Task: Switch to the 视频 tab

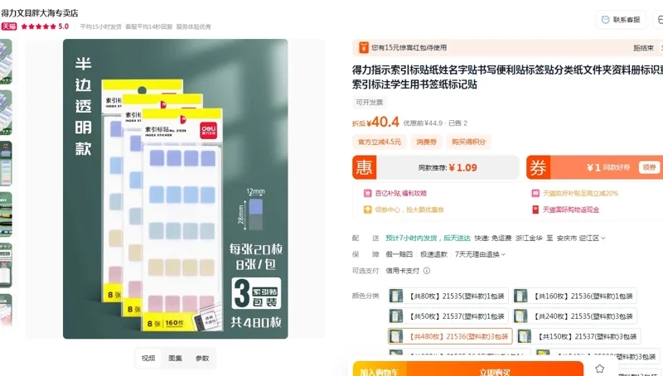Action: click(x=148, y=359)
